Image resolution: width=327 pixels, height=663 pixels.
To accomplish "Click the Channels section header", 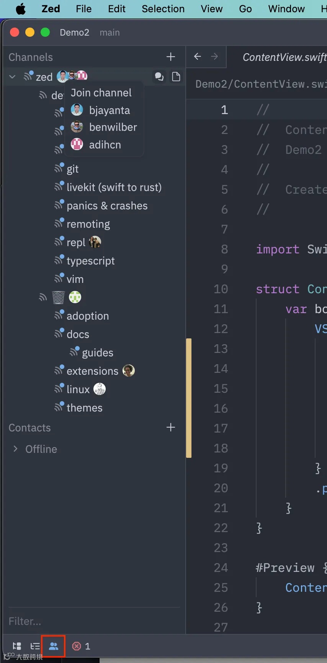I will click(x=31, y=57).
